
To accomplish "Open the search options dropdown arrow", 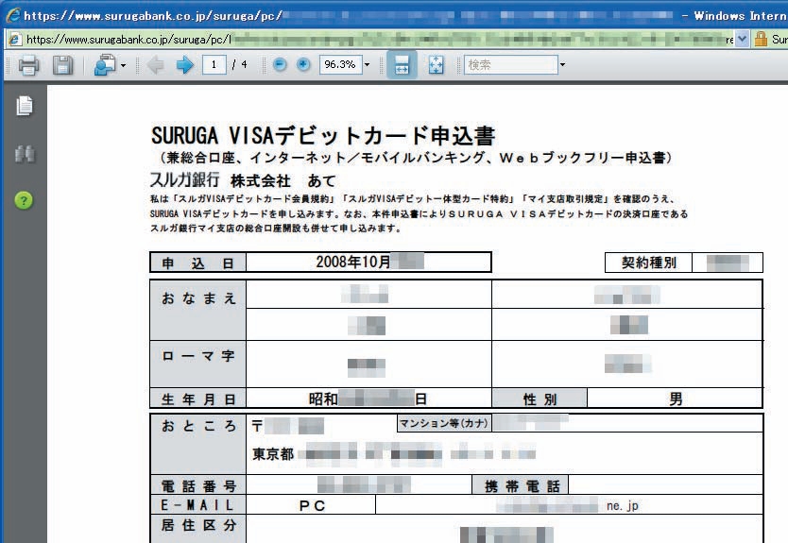I will click(x=562, y=65).
